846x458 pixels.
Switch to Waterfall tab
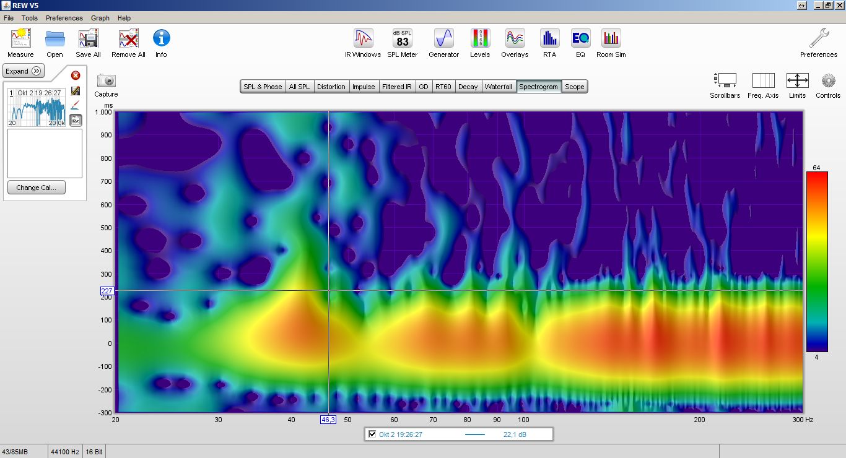(x=499, y=87)
